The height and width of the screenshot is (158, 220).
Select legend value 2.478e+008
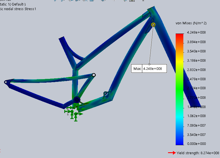tap(196, 79)
